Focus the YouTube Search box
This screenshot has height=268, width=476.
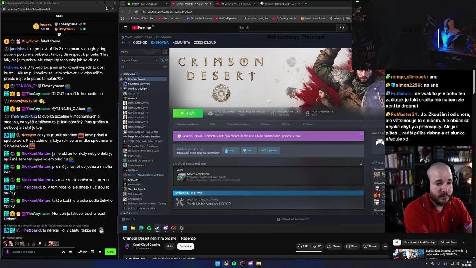[x=286, y=28]
